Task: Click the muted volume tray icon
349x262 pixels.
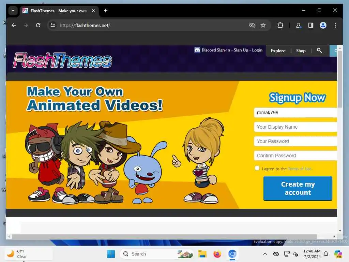Action: 295,254
